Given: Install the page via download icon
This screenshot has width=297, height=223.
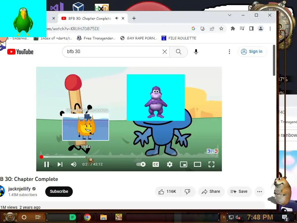Looking at the screenshot, I should click(203, 28).
